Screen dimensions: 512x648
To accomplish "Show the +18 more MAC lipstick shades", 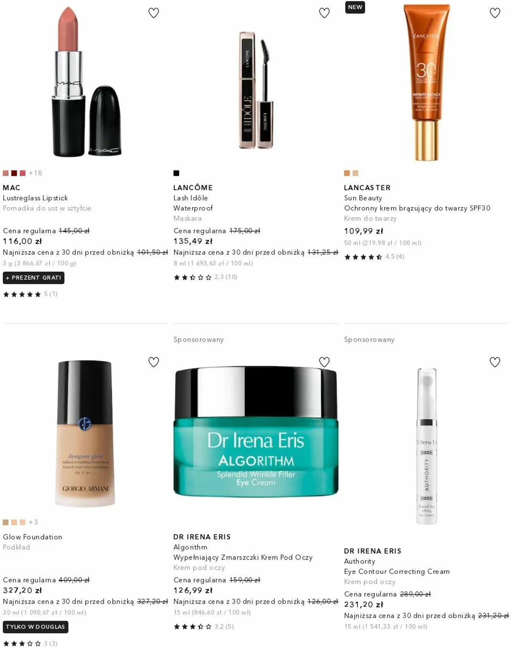I will coord(35,173).
